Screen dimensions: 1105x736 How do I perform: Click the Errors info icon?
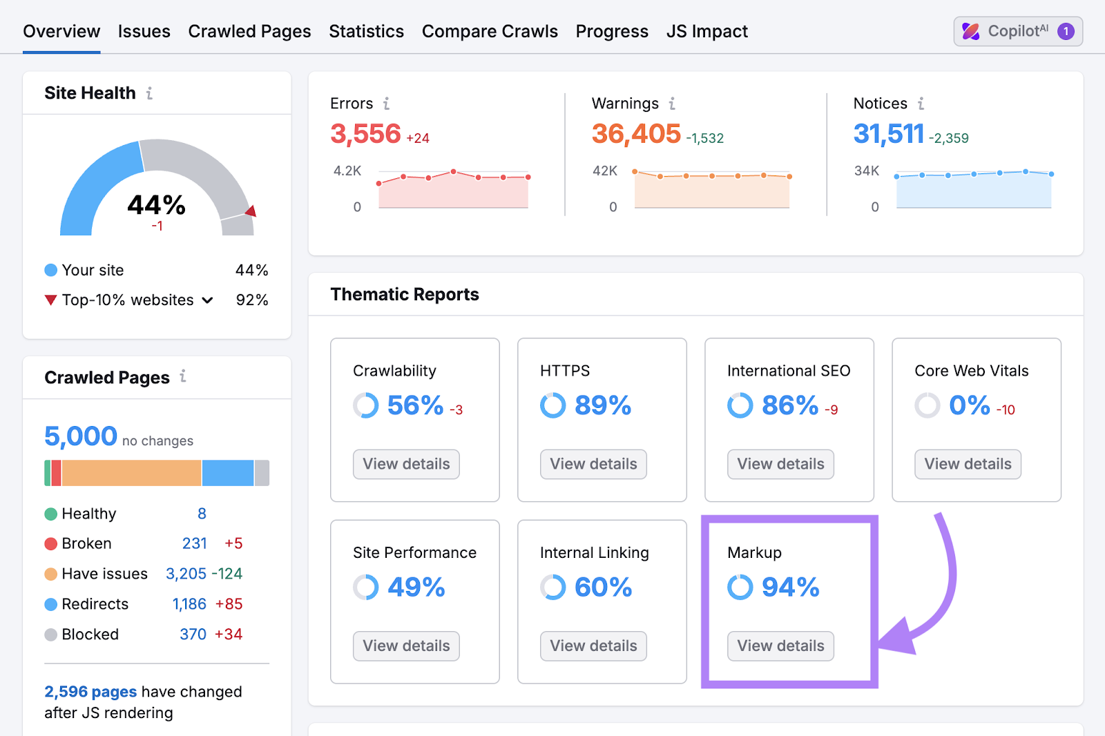click(x=387, y=104)
